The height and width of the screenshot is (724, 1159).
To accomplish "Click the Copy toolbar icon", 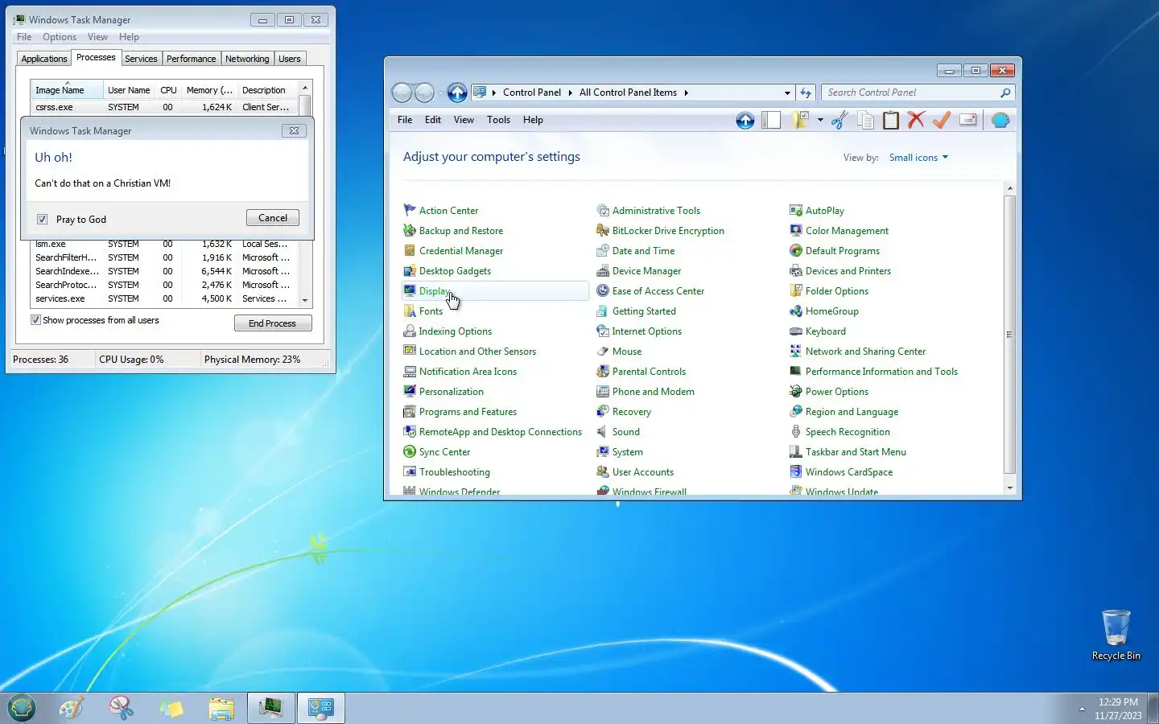I will point(865,121).
